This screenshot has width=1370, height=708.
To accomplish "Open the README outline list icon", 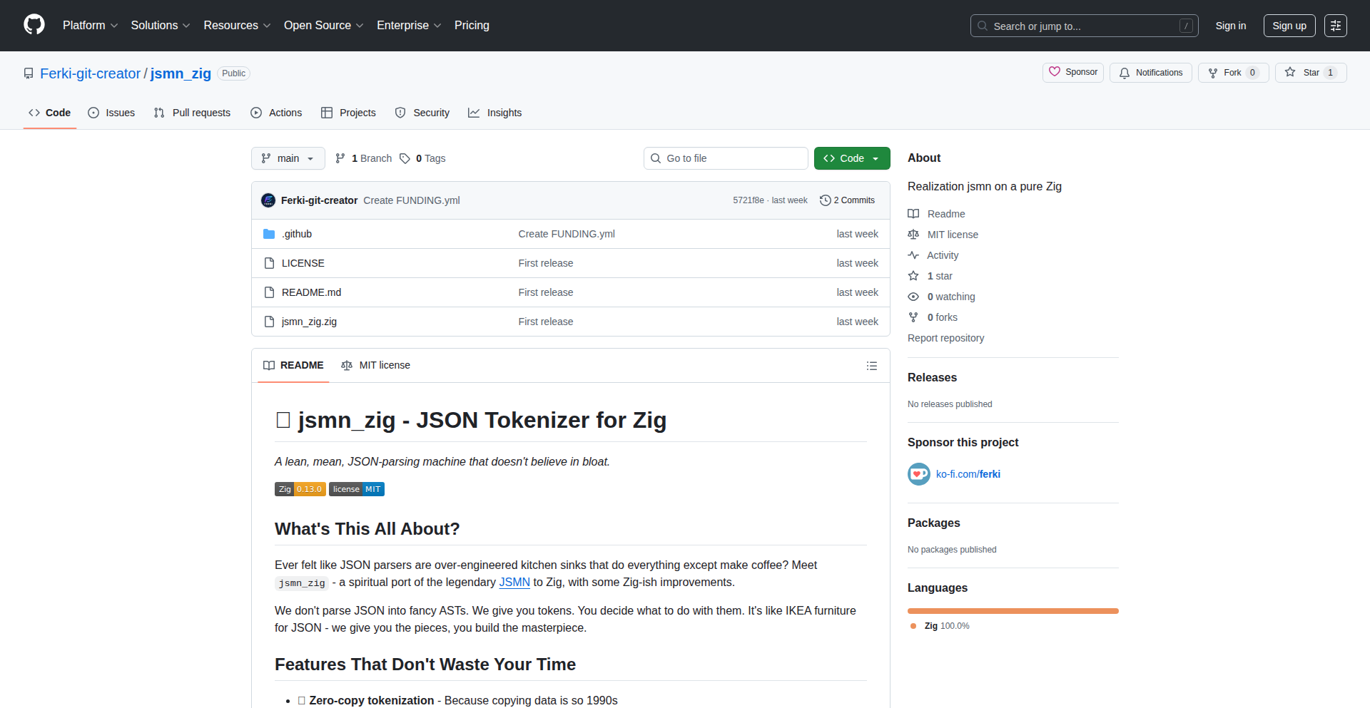I will (x=871, y=366).
